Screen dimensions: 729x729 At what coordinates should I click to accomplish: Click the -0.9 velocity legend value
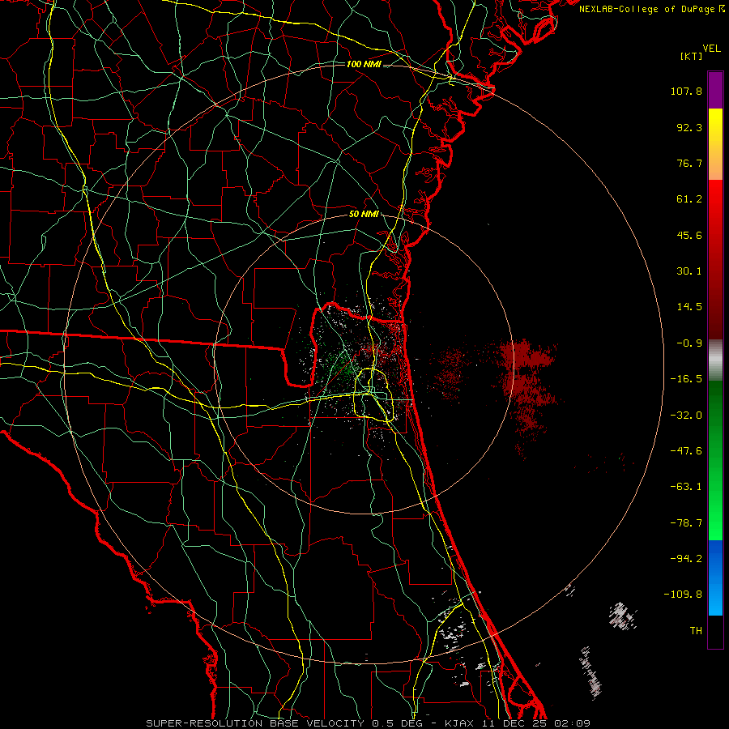click(x=689, y=343)
